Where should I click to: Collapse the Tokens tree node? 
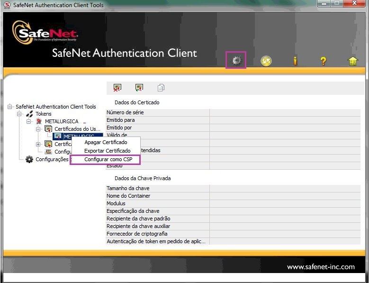click(x=19, y=114)
